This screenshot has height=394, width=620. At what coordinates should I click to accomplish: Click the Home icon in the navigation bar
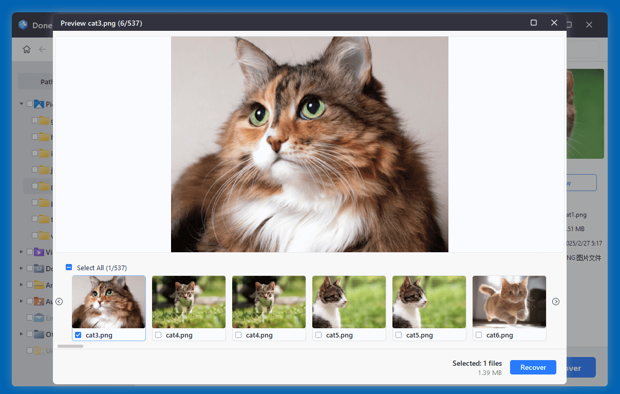tap(26, 49)
